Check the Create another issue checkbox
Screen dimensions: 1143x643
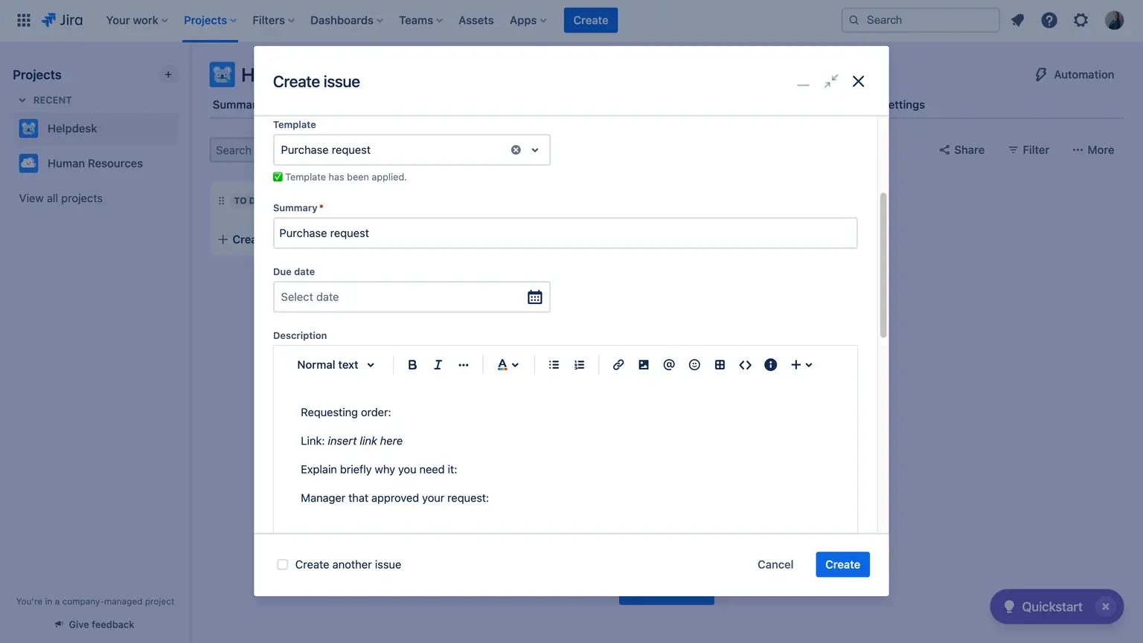pos(283,565)
